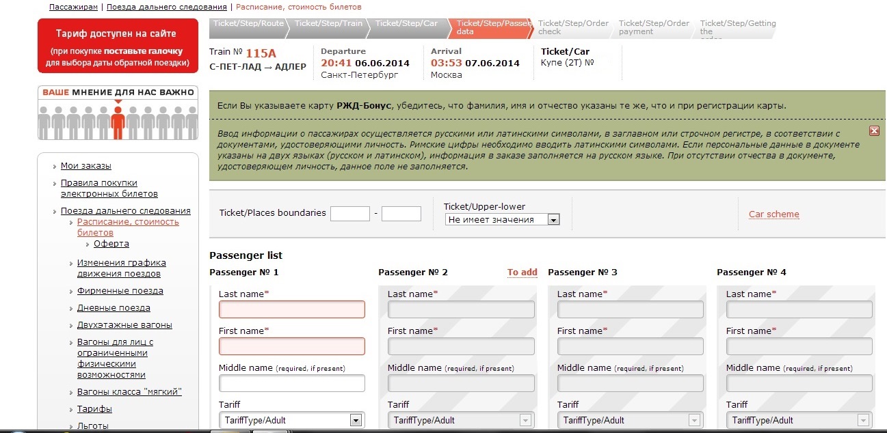
Task: Click the first Places boundaries input box
Action: point(349,214)
